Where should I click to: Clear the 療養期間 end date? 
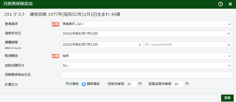click(229, 45)
